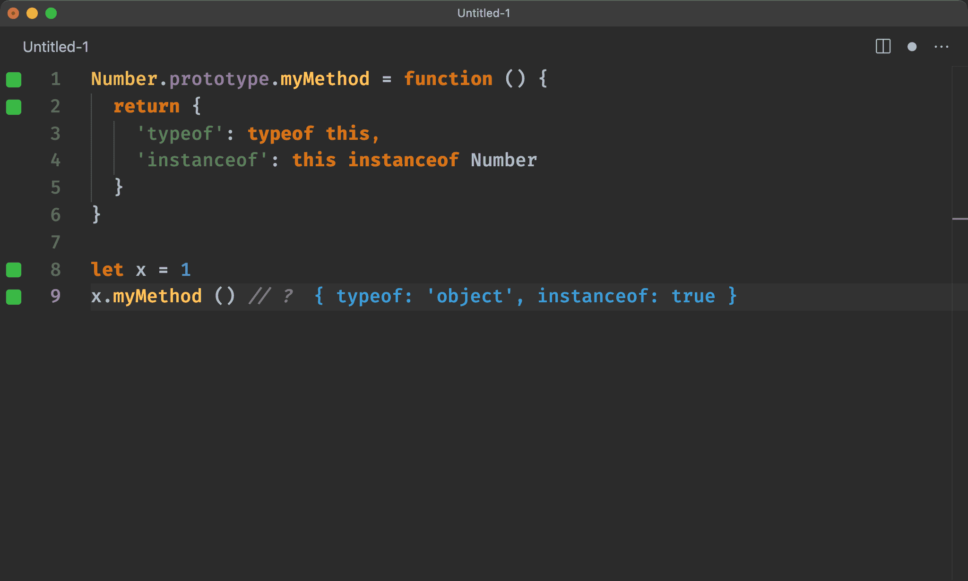Click line number 3 in the gutter
The width and height of the screenshot is (968, 581).
56,134
